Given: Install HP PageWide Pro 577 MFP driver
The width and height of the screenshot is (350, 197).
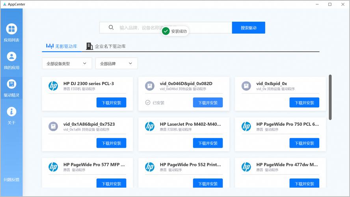Looking at the screenshot, I should click(112, 183).
